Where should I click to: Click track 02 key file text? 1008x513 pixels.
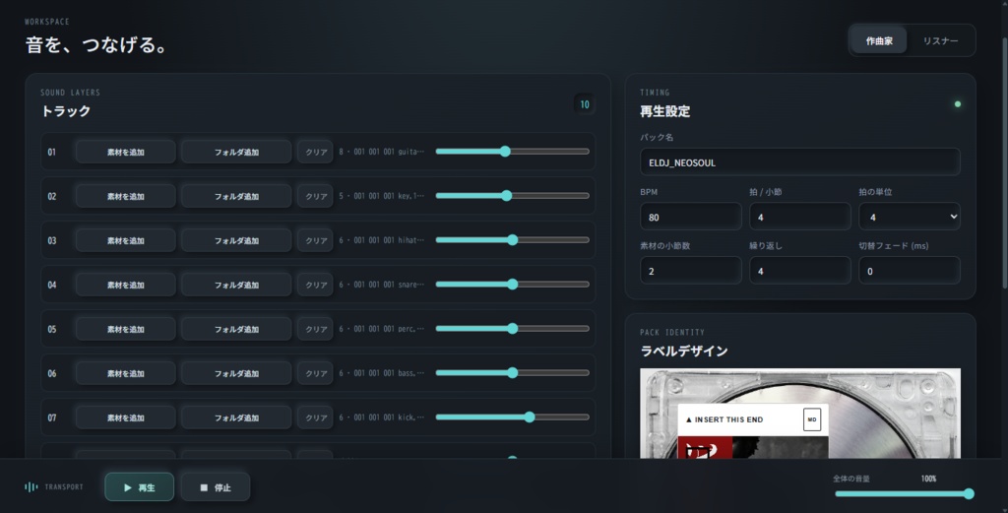pyautogui.click(x=382, y=196)
